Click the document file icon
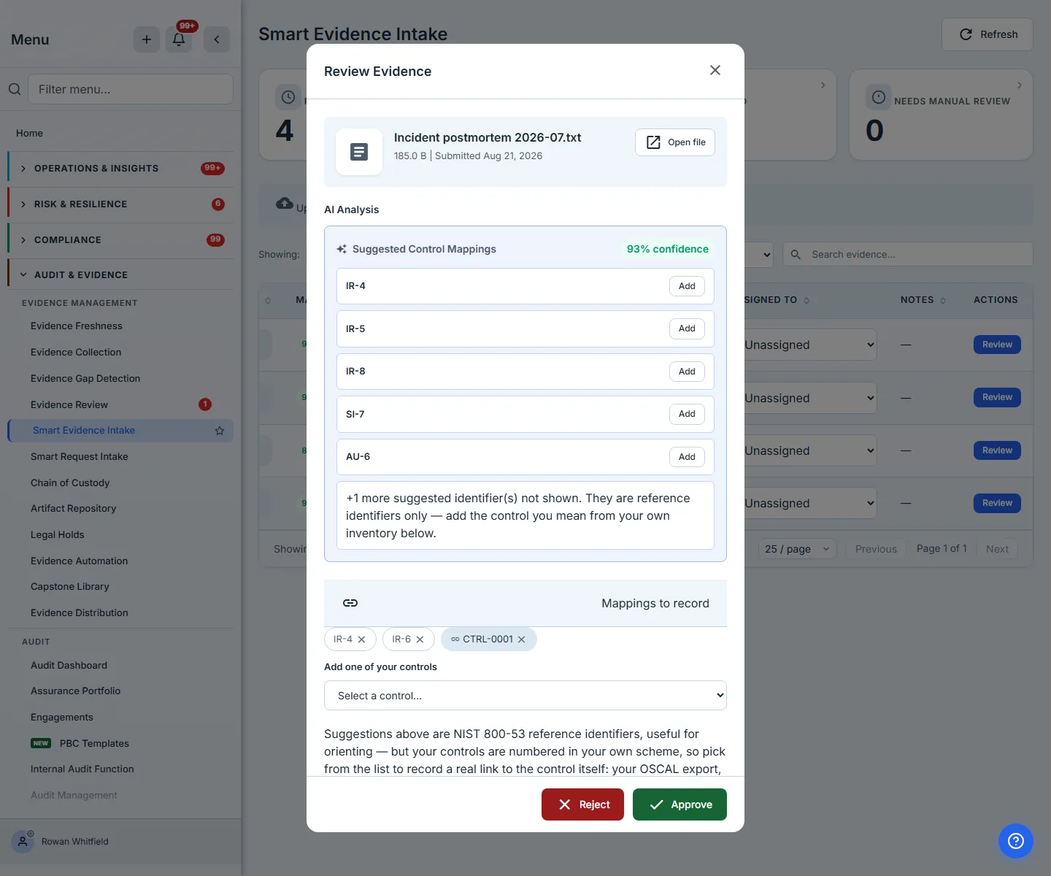Viewport: 1051px width, 876px height. [359, 152]
